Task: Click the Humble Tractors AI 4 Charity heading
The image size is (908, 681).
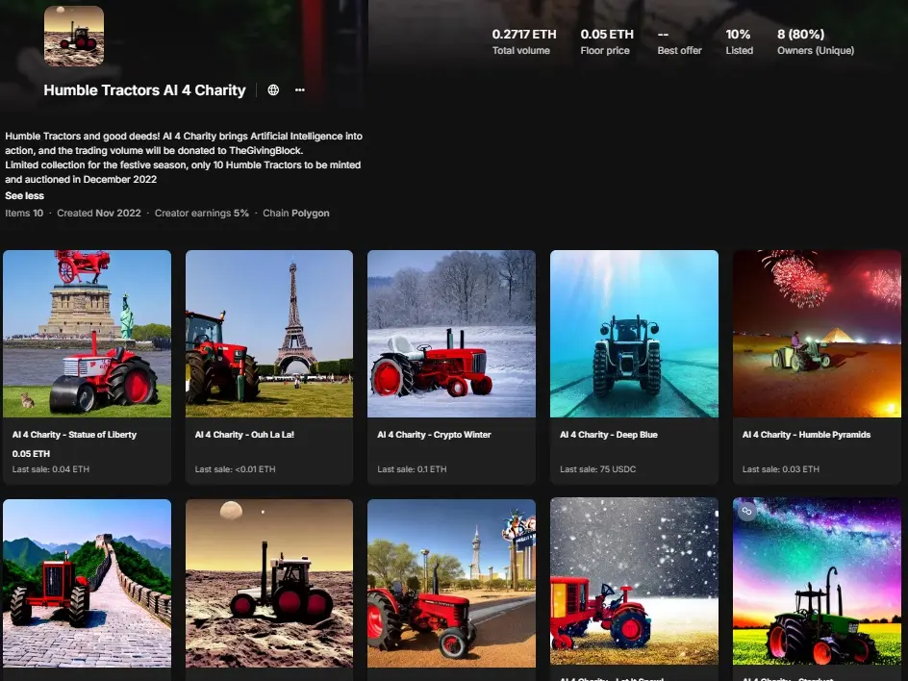Action: [x=145, y=90]
